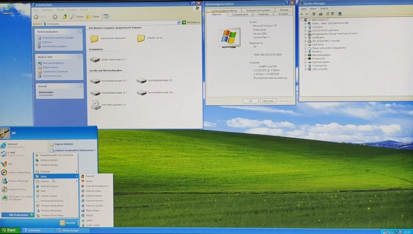The image size is (413, 234).
Task: Click OK in Systemeigenschaften
Action: (x=250, y=101)
